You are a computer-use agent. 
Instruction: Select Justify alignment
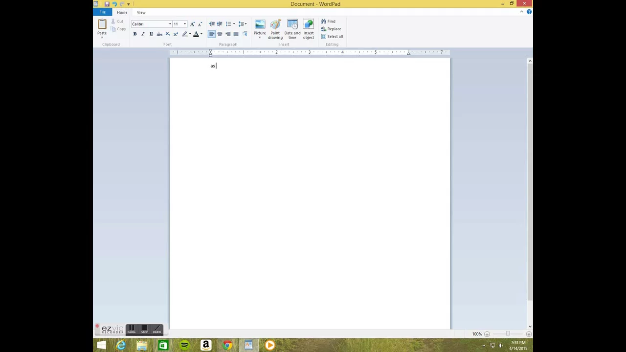pyautogui.click(x=236, y=34)
